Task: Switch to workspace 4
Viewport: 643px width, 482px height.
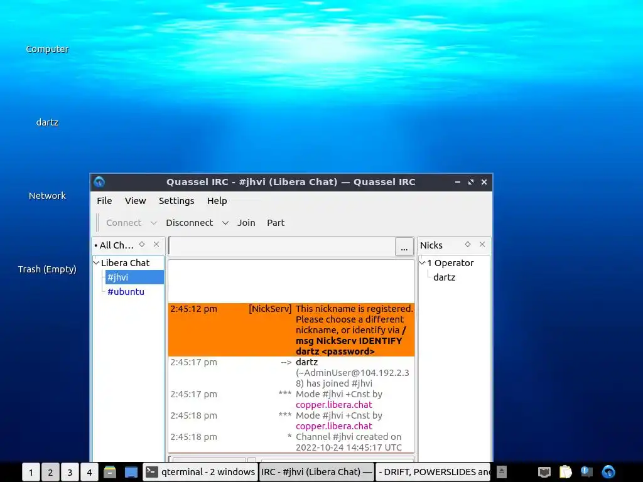Action: 89,472
